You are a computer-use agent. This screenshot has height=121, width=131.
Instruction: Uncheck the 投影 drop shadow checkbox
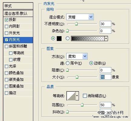tap(6, 20)
